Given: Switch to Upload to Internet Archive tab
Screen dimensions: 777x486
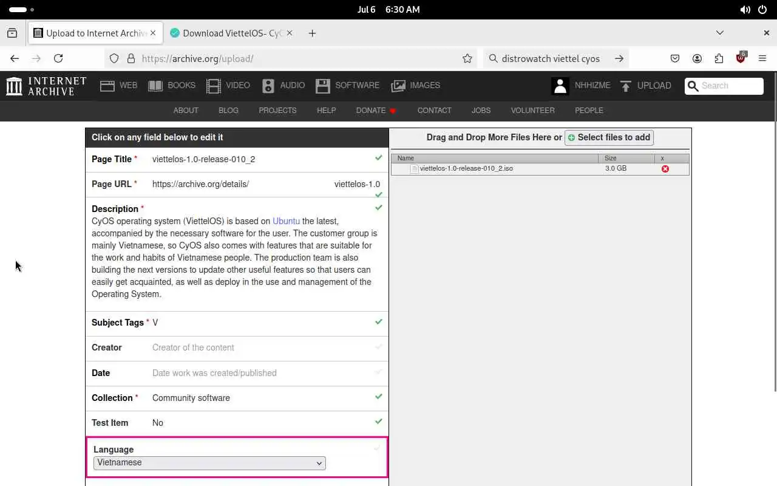Looking at the screenshot, I should pos(96,33).
